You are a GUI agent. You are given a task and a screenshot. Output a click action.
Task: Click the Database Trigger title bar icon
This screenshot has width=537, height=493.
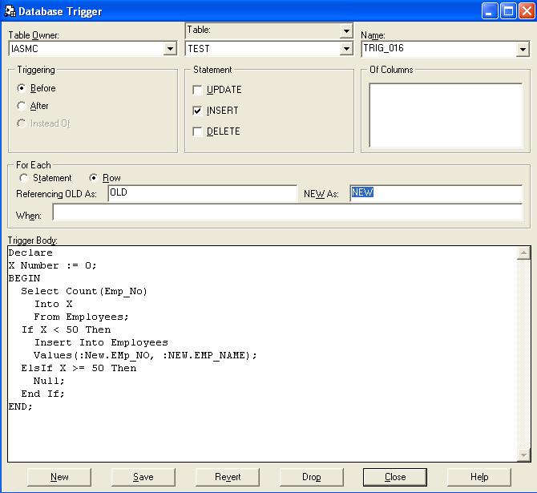coord(10,11)
